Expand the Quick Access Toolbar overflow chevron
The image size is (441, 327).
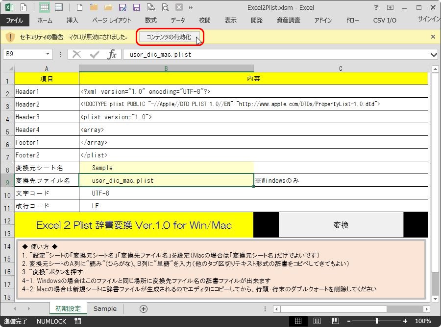coord(190,8)
